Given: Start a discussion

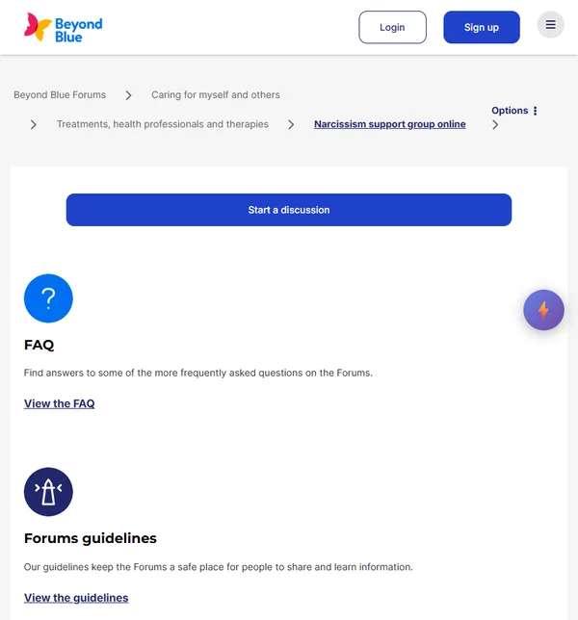Looking at the screenshot, I should click(x=289, y=210).
